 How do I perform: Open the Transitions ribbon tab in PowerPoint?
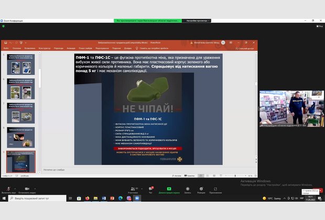click(58, 47)
